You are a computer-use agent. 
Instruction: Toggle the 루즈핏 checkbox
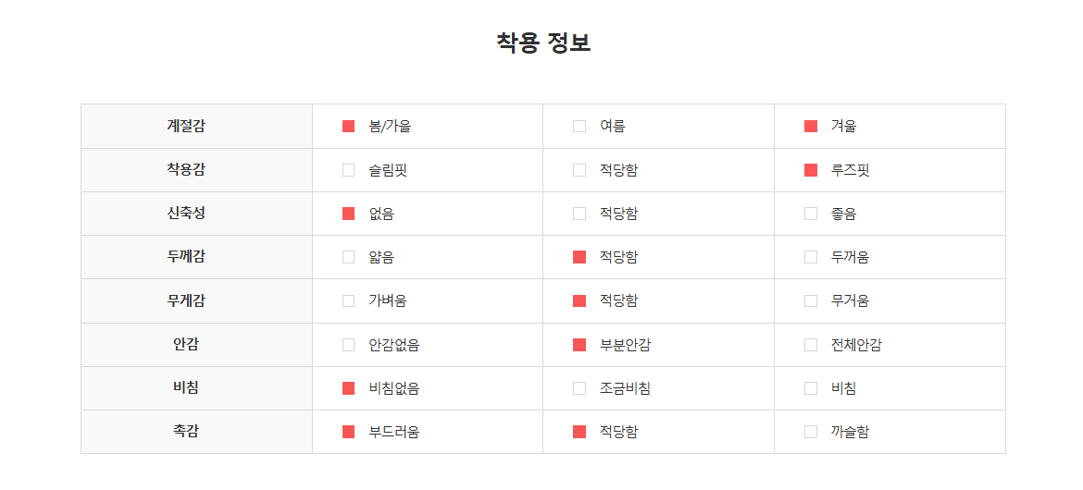pyautogui.click(x=811, y=170)
